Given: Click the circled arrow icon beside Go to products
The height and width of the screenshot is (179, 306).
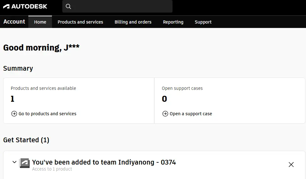Looking at the screenshot, I should coord(14,114).
